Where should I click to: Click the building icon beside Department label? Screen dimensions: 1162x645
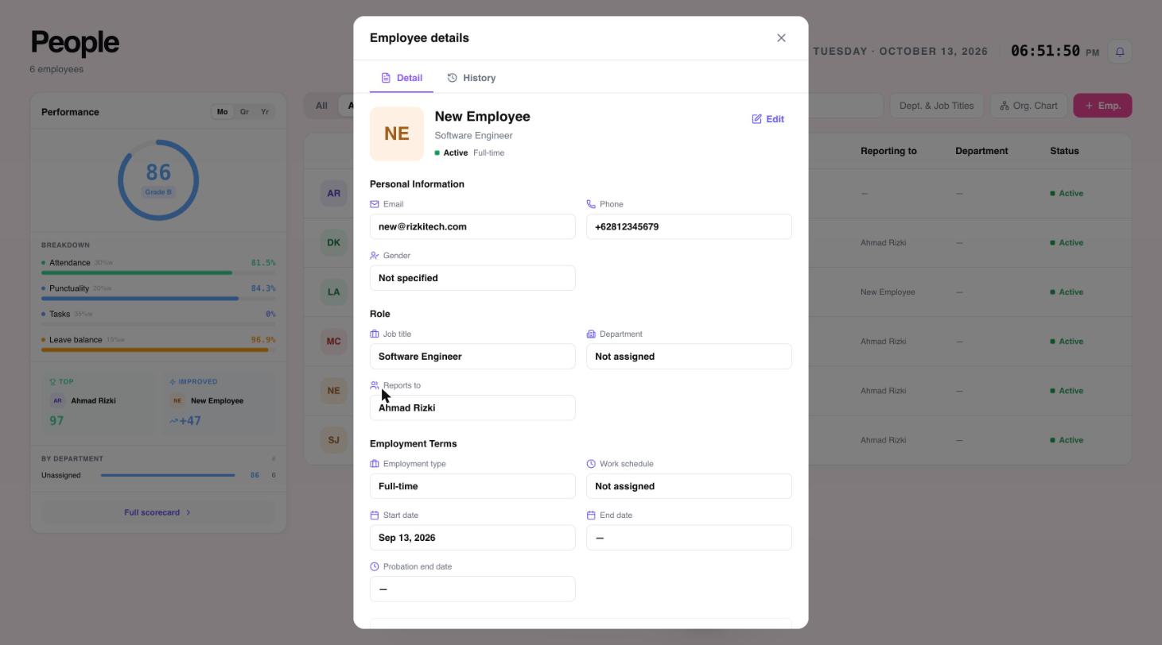pyautogui.click(x=591, y=334)
